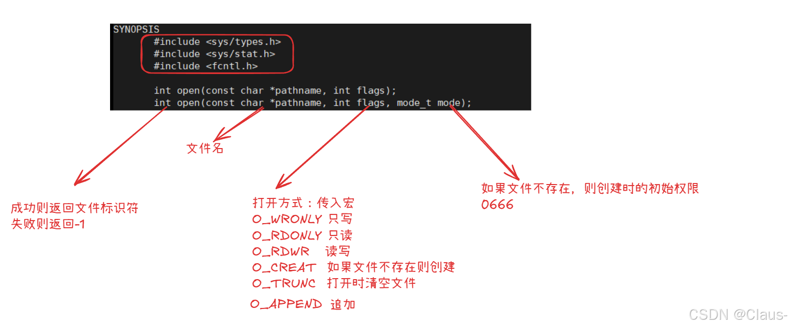
Task: Click the 失败则返回-1 annotation
Action: (x=48, y=224)
